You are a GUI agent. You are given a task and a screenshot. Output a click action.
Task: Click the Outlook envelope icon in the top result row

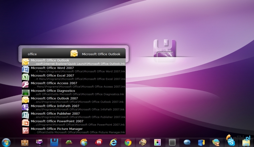26,62
